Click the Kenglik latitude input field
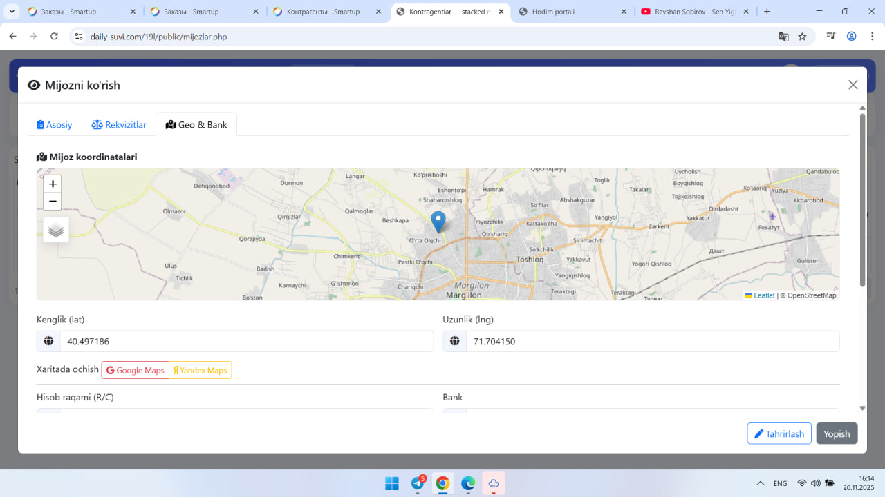 click(245, 342)
